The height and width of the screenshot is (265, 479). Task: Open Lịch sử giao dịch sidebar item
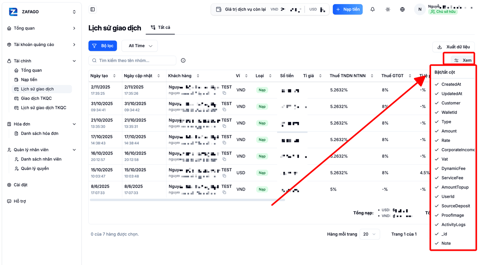[42, 89]
